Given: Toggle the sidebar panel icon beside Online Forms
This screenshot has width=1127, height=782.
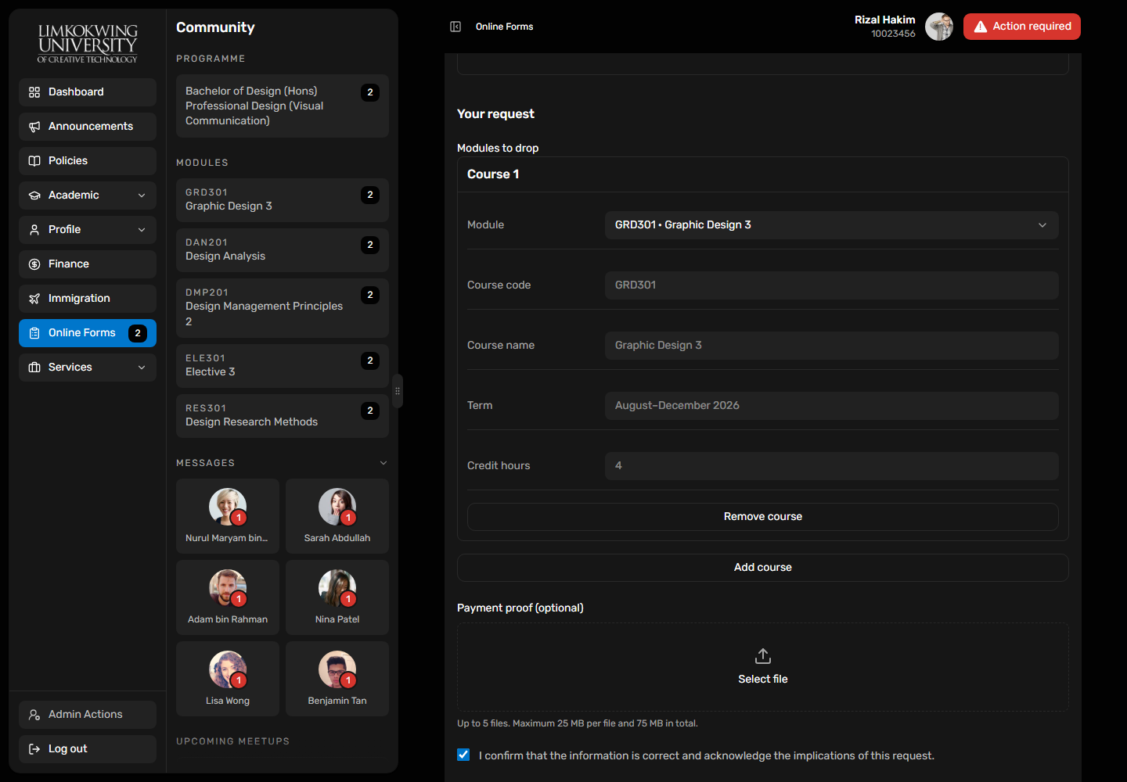Looking at the screenshot, I should pos(455,27).
